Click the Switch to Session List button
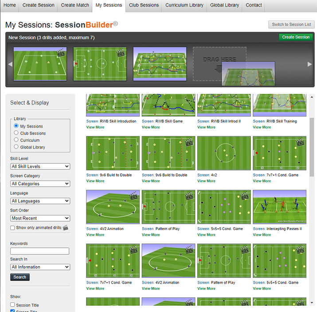317x312 pixels. click(291, 24)
